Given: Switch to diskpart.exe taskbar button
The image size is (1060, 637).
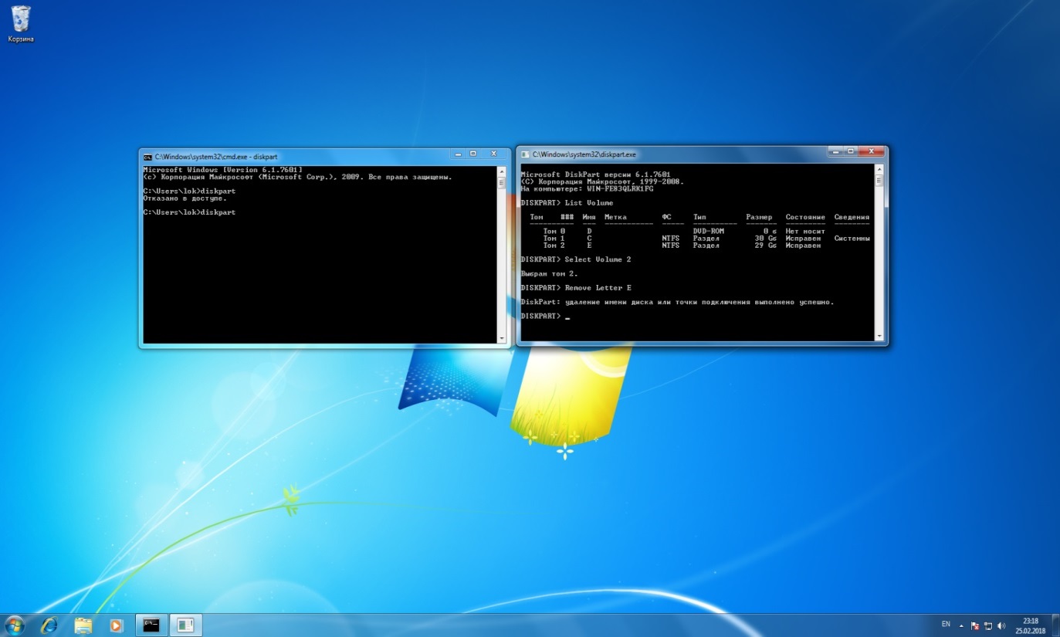Looking at the screenshot, I should 185,625.
